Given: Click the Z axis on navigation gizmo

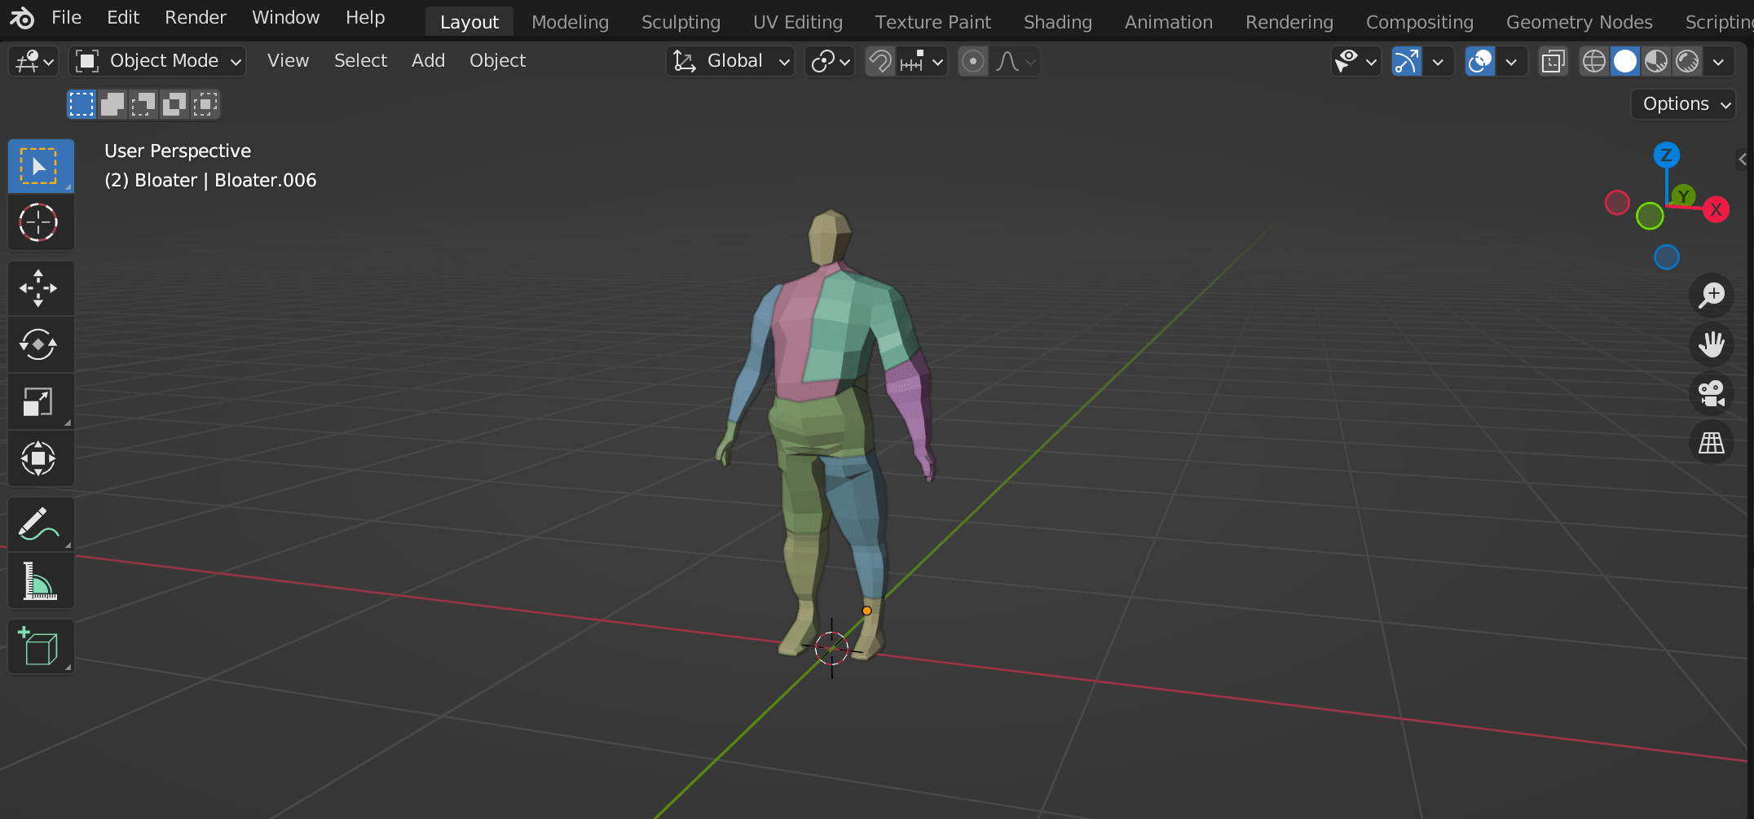Looking at the screenshot, I should pyautogui.click(x=1666, y=155).
